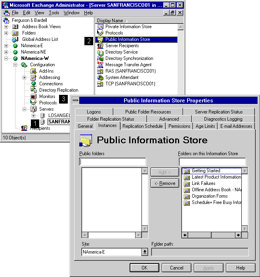Switch to the Age Limits tab
The width and height of the screenshot is (260, 277).
pos(205,126)
